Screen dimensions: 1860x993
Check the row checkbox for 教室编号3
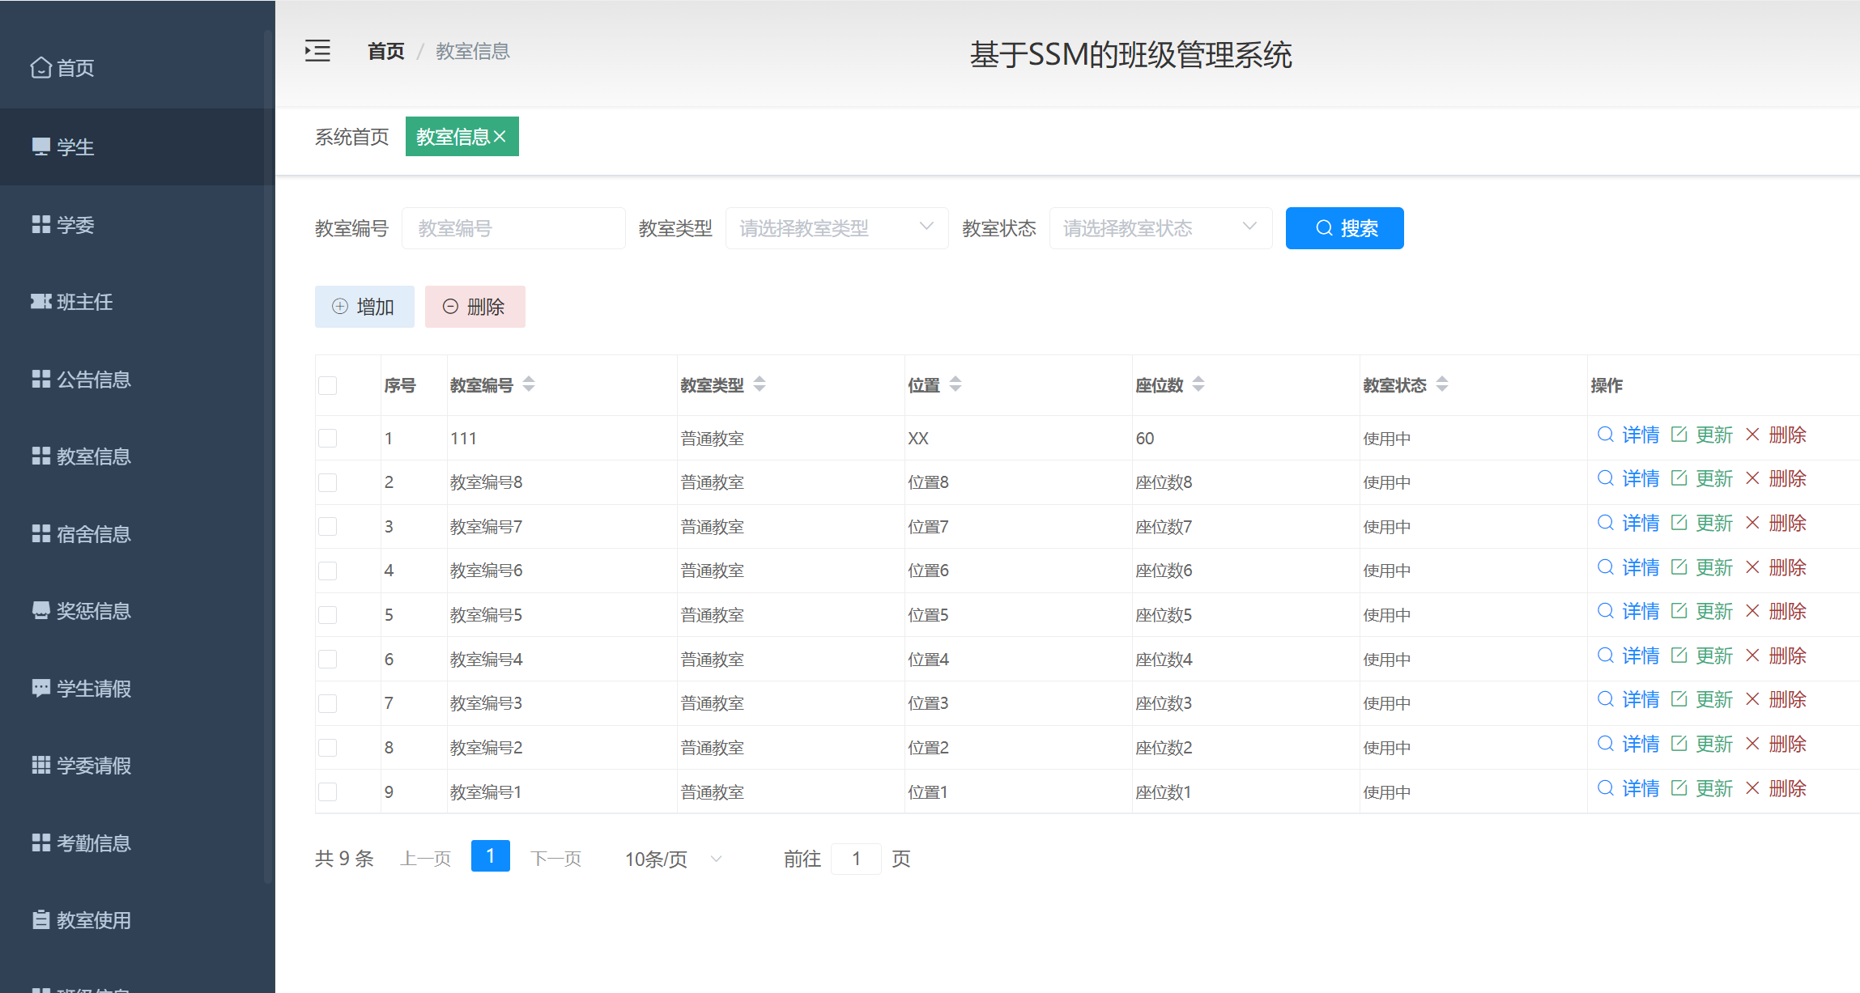tap(327, 703)
